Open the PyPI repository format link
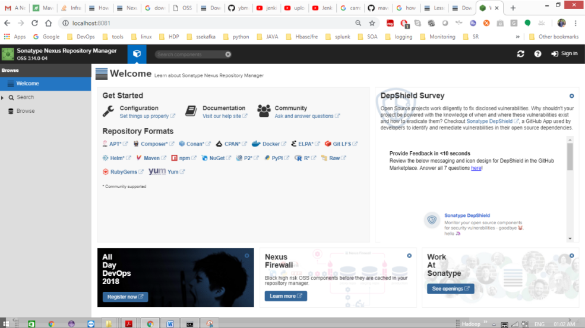 pyautogui.click(x=277, y=158)
